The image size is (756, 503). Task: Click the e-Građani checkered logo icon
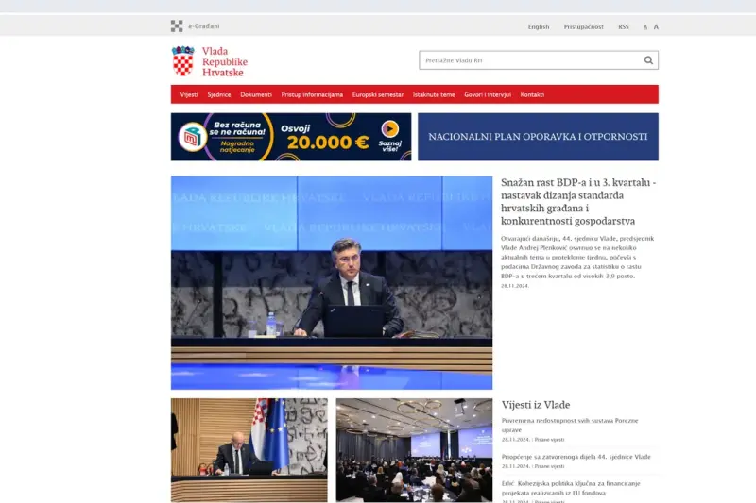click(177, 26)
